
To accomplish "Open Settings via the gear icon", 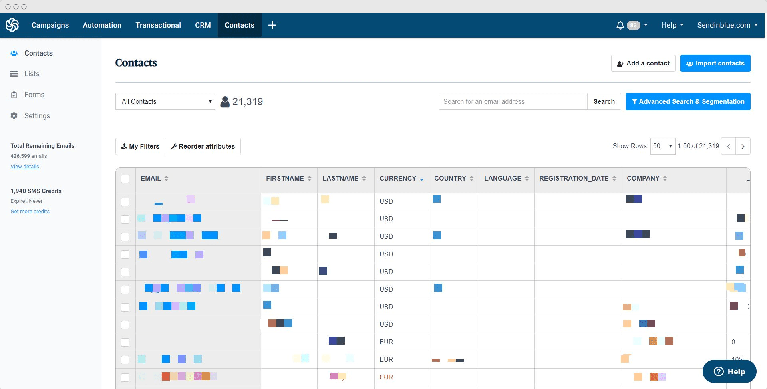I will 14,116.
